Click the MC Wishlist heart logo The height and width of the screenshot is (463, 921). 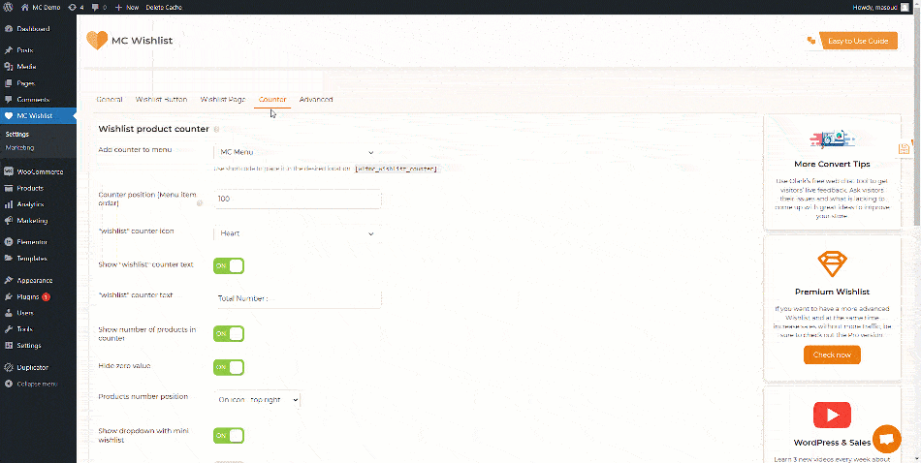[x=97, y=41]
